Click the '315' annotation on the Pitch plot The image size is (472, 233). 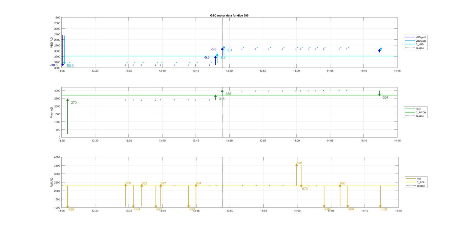222,99
